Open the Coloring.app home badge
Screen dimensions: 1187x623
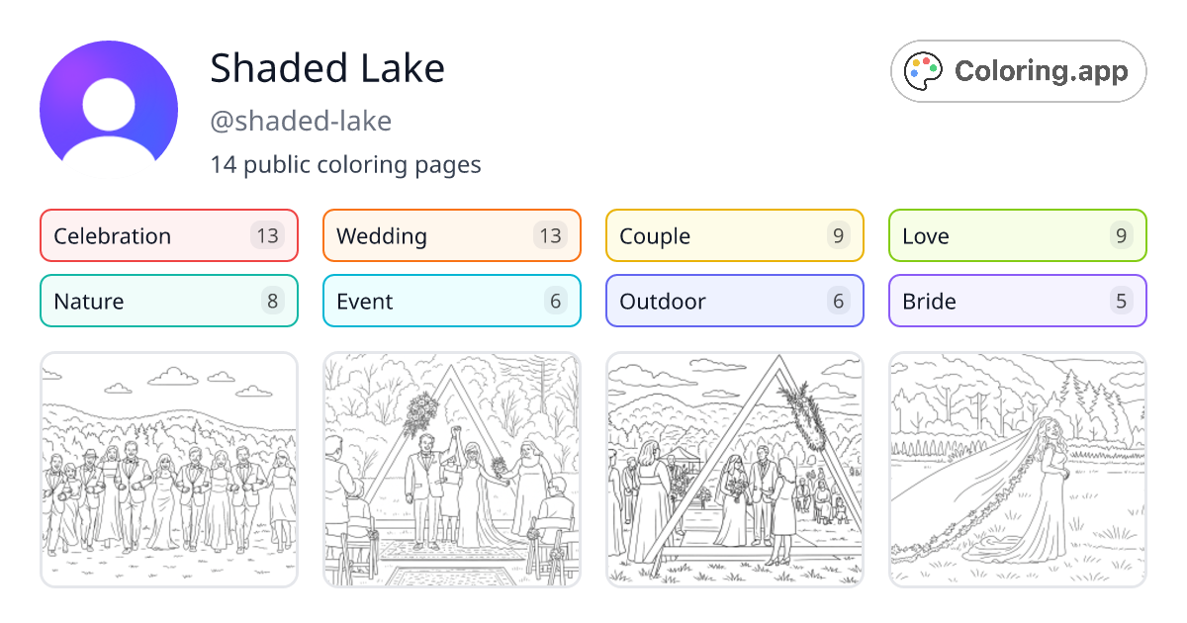(x=1018, y=71)
